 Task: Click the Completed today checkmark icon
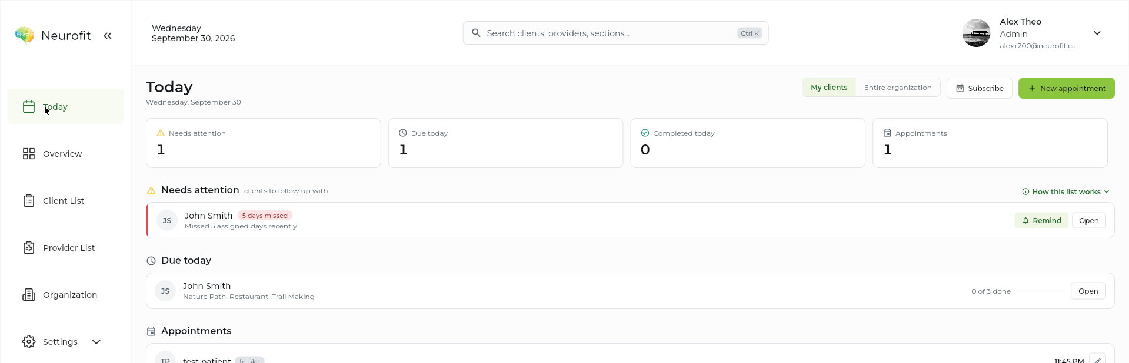coord(645,133)
